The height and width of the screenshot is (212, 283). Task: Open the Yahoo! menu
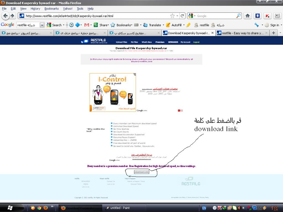pos(68,9)
